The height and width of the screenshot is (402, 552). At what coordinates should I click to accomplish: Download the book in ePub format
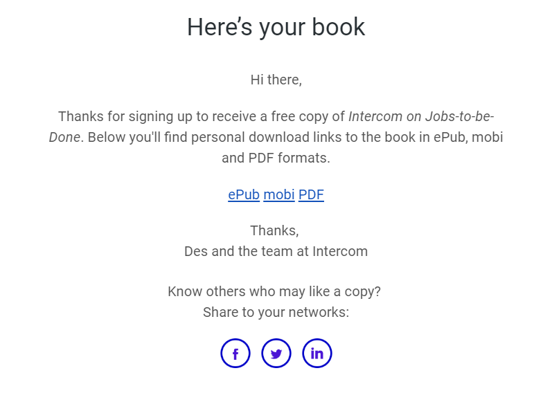(244, 194)
